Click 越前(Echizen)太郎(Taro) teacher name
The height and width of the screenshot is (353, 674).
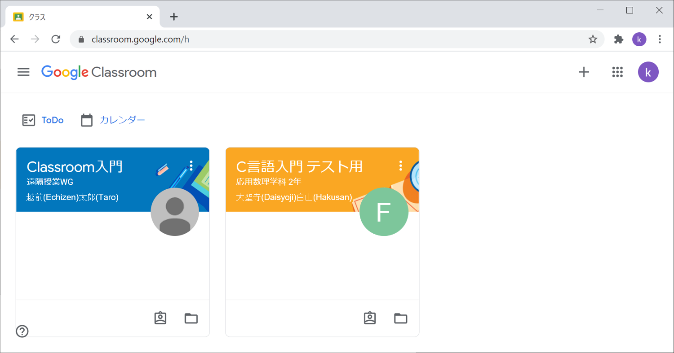(x=73, y=197)
